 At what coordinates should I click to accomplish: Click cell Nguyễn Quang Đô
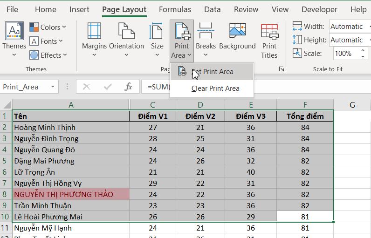click(71, 150)
